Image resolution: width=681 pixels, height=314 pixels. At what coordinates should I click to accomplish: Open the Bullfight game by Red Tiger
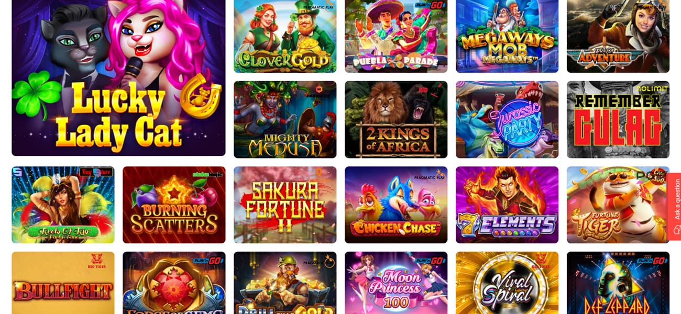click(63, 283)
